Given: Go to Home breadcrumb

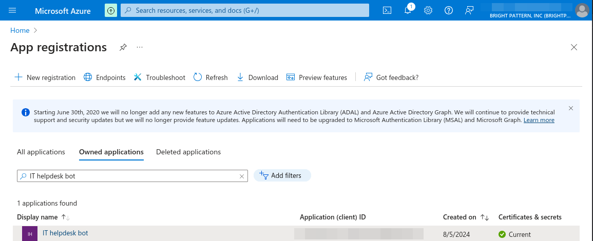Looking at the screenshot, I should tap(20, 30).
